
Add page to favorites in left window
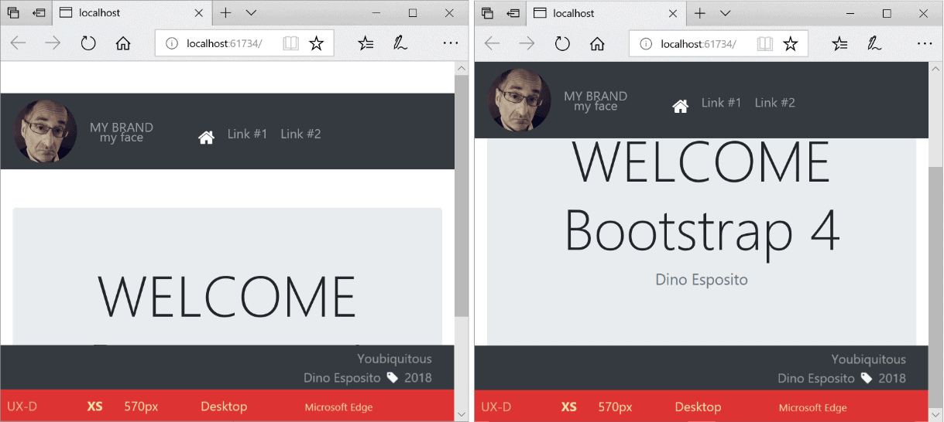point(316,43)
